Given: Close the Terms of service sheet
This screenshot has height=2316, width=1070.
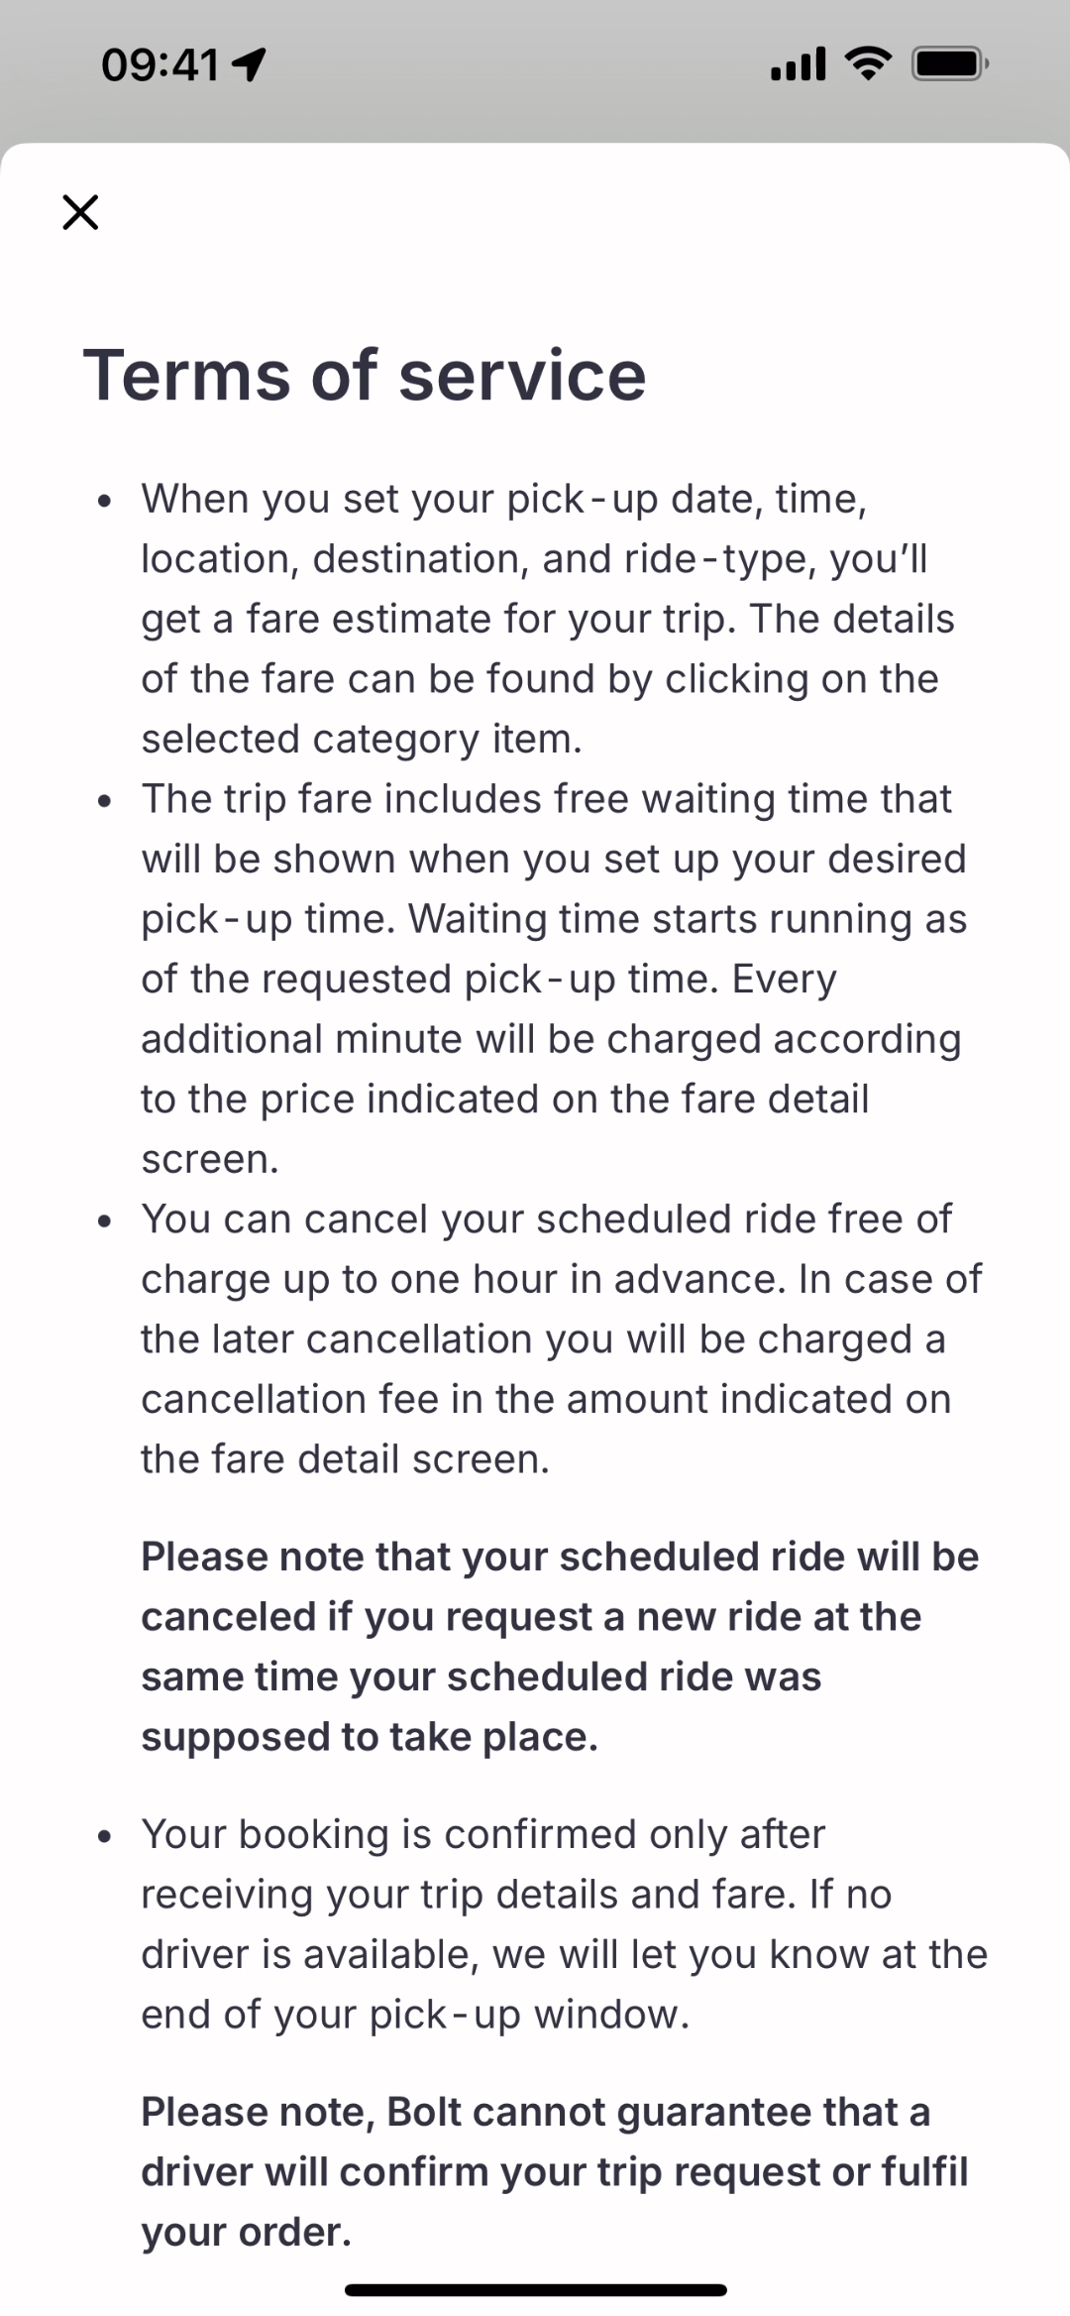Looking at the screenshot, I should 80,212.
